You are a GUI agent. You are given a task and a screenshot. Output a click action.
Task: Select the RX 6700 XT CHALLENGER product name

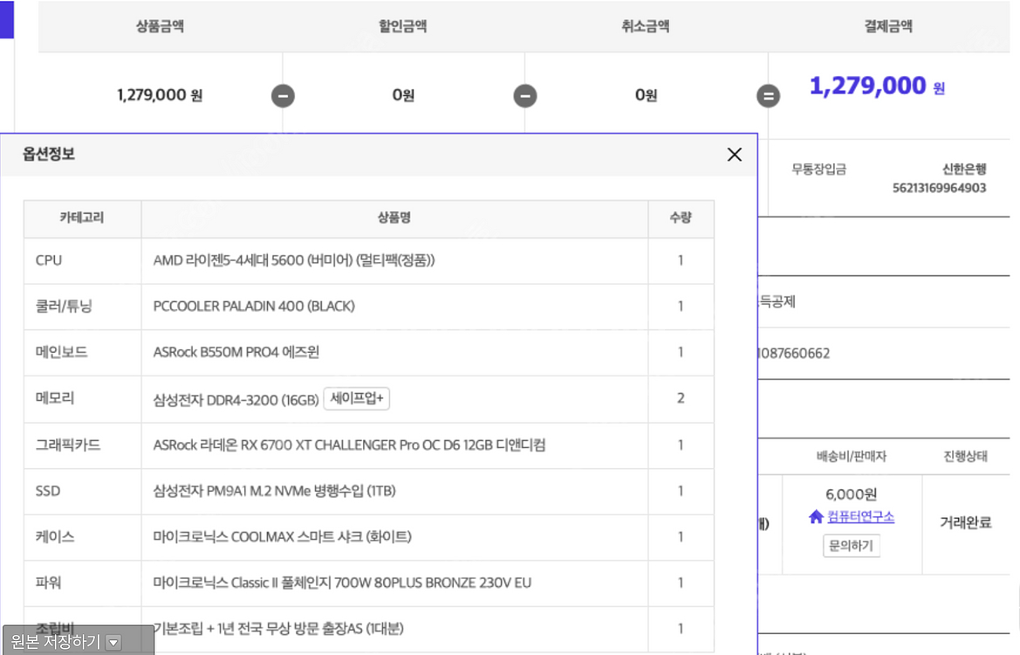[349, 445]
